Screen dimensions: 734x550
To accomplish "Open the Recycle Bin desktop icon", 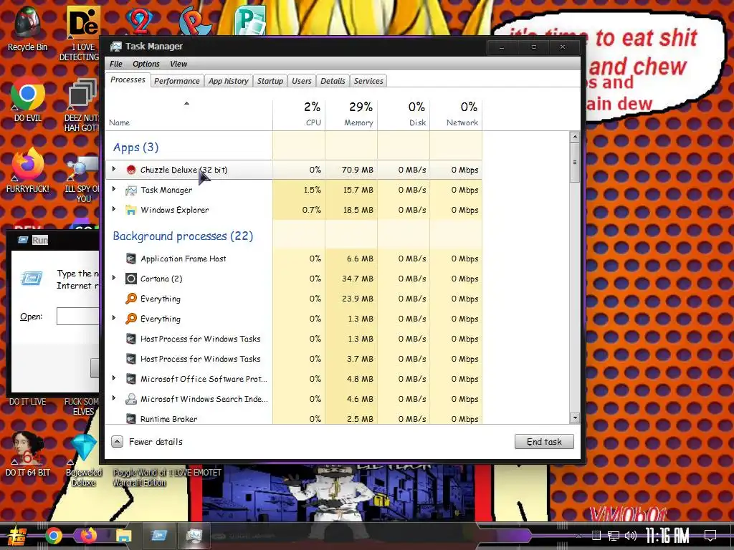I will point(27,28).
